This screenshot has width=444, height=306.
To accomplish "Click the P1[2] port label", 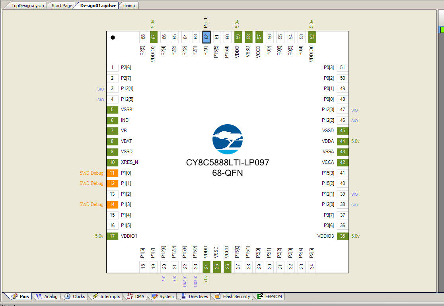I will 126,194.
